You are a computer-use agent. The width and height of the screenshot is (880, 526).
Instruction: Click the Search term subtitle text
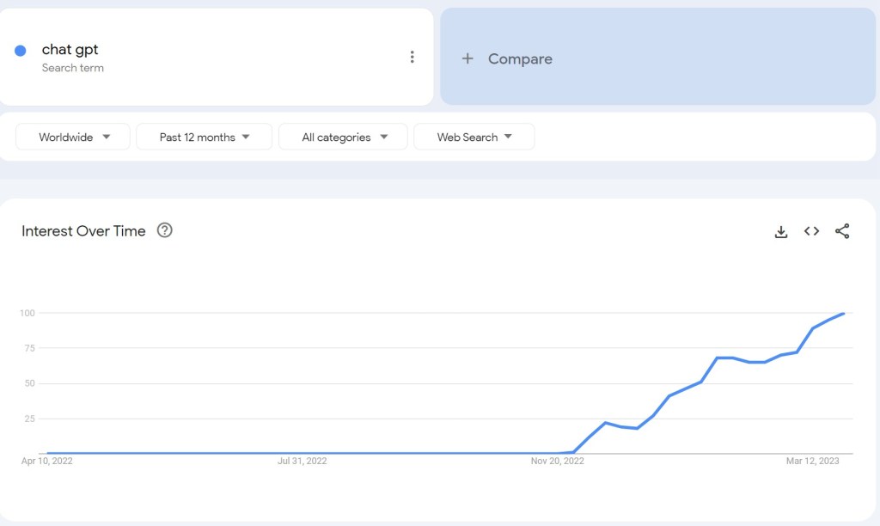coord(72,68)
